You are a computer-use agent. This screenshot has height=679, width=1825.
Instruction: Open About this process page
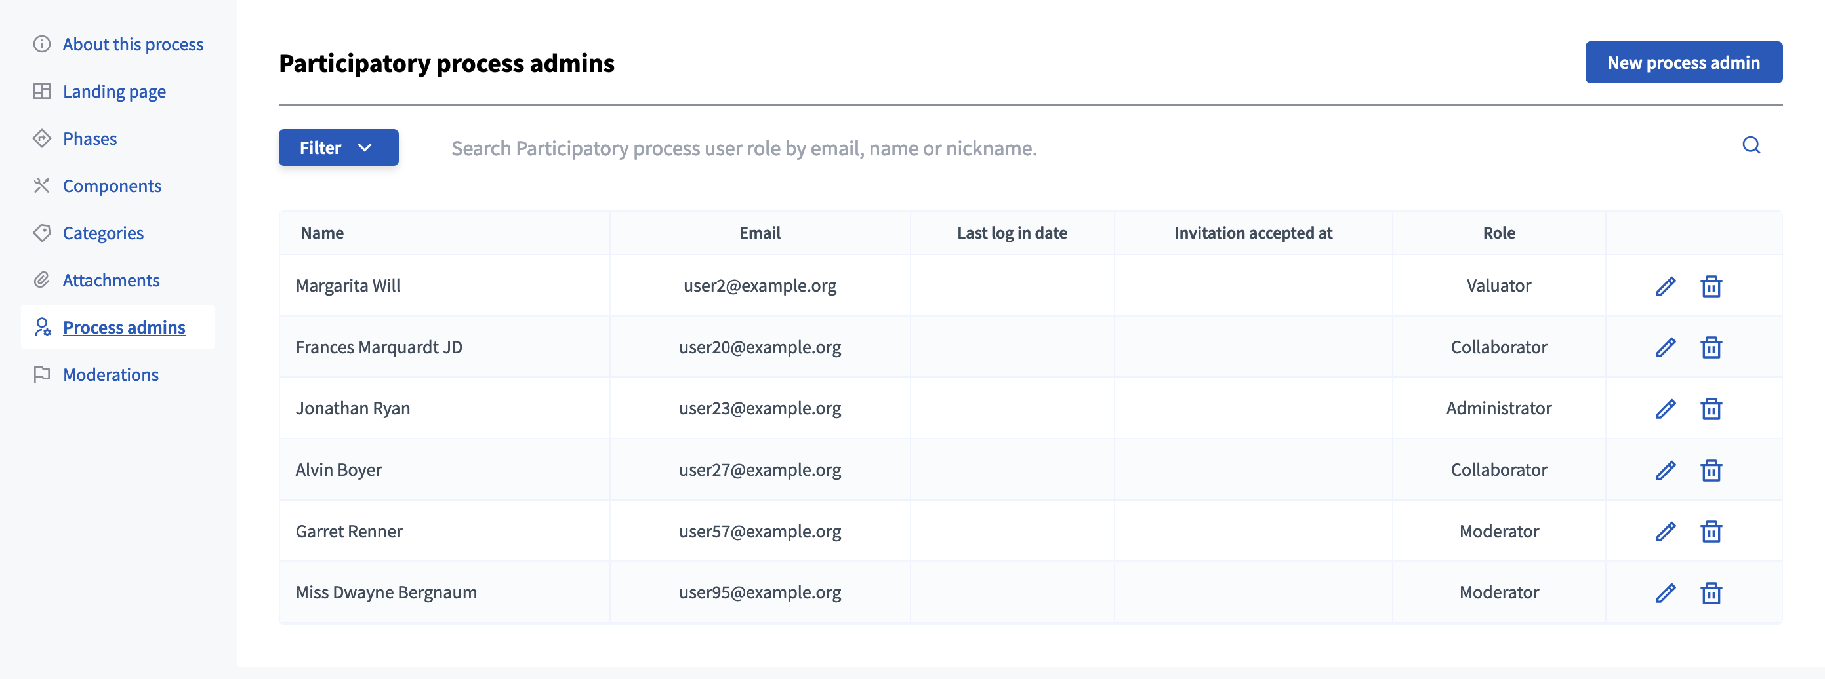point(133,45)
